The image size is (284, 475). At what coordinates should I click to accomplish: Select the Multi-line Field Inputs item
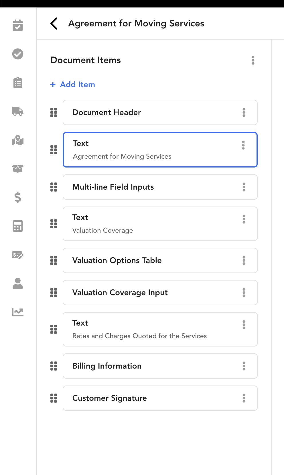[x=160, y=187]
